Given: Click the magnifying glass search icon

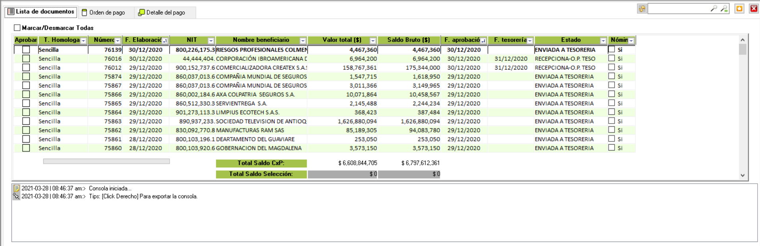Looking at the screenshot, I should point(714,9).
